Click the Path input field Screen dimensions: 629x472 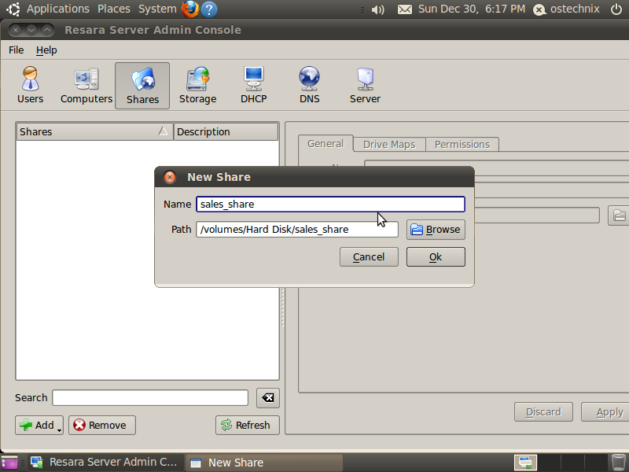297,230
